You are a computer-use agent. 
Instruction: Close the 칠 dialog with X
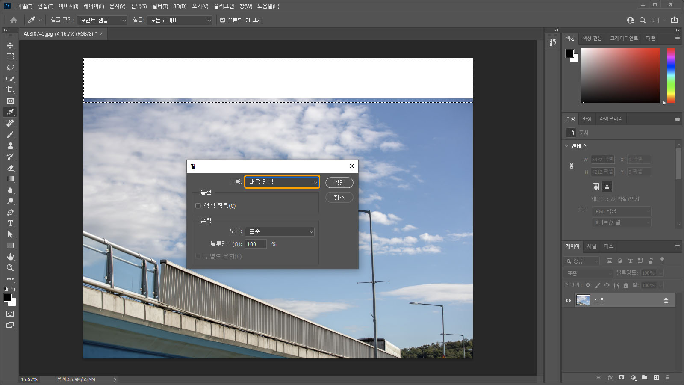pos(351,166)
